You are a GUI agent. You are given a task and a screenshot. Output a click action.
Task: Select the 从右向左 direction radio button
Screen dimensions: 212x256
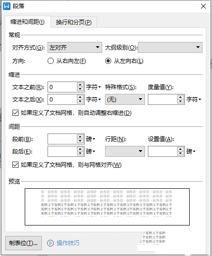point(50,61)
